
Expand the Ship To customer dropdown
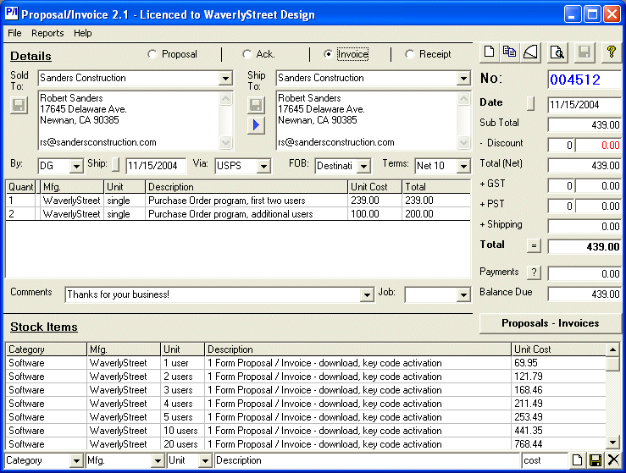463,78
